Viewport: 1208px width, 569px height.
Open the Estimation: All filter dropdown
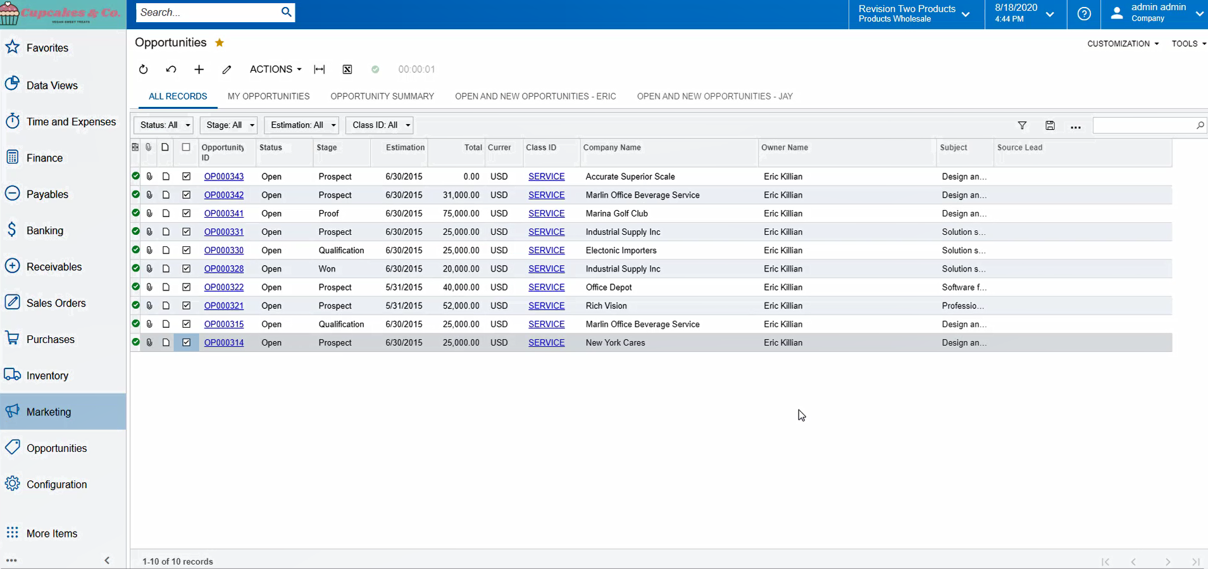tap(301, 125)
